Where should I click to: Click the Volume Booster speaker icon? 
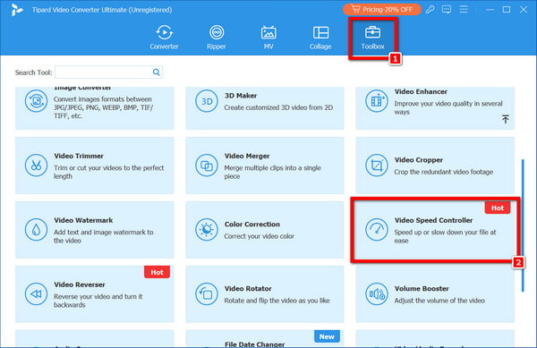point(377,294)
